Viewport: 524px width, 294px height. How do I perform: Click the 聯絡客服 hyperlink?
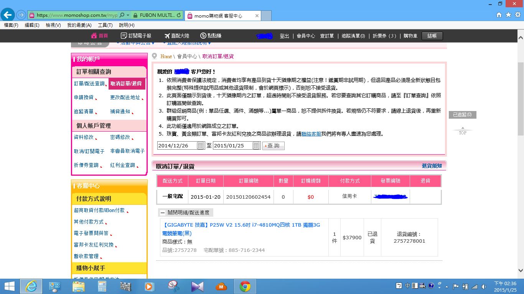311,134
